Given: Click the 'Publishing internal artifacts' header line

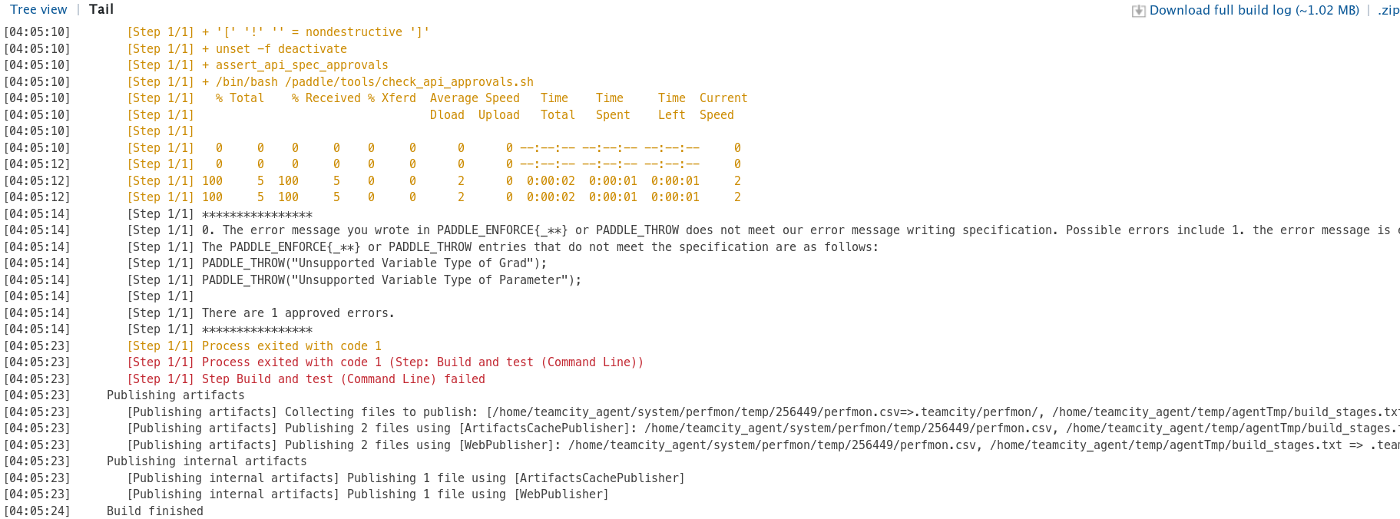Looking at the screenshot, I should coord(207,461).
